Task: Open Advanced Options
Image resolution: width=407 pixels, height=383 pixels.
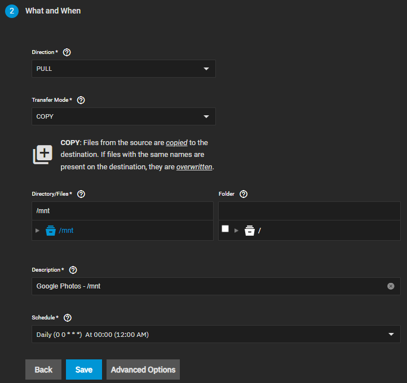Action: (143, 370)
